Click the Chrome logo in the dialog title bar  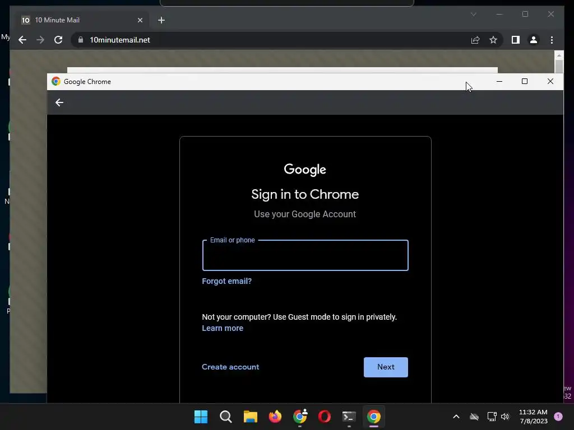[55, 81]
